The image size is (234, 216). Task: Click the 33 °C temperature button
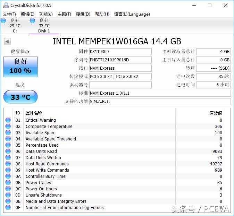point(20,97)
